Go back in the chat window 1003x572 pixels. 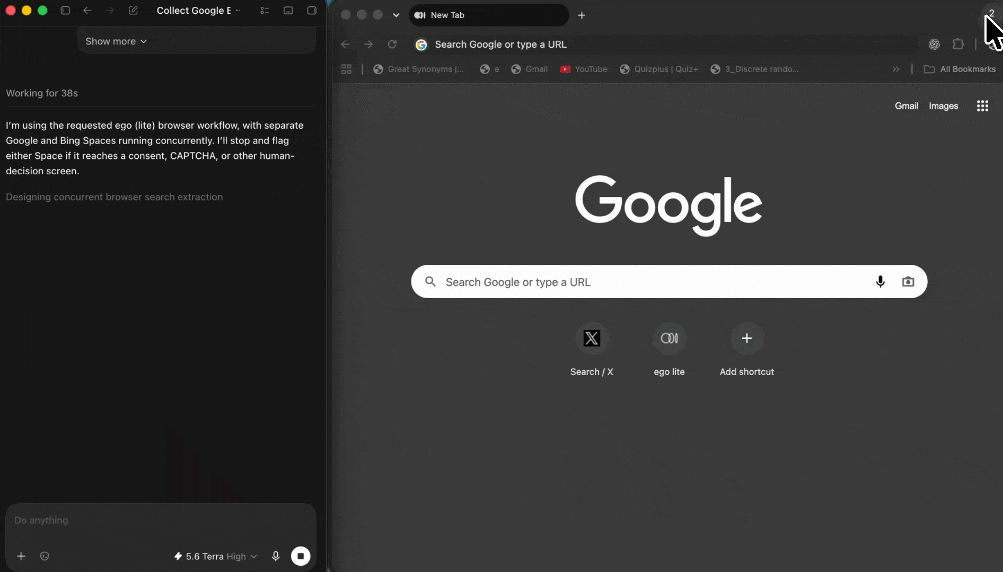coord(87,11)
